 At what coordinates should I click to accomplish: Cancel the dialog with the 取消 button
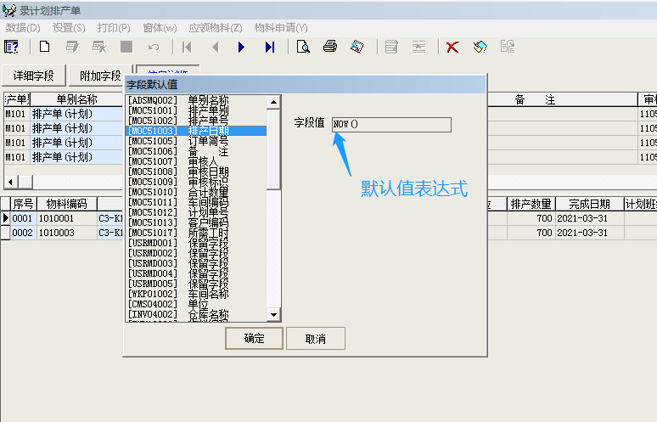tap(315, 339)
